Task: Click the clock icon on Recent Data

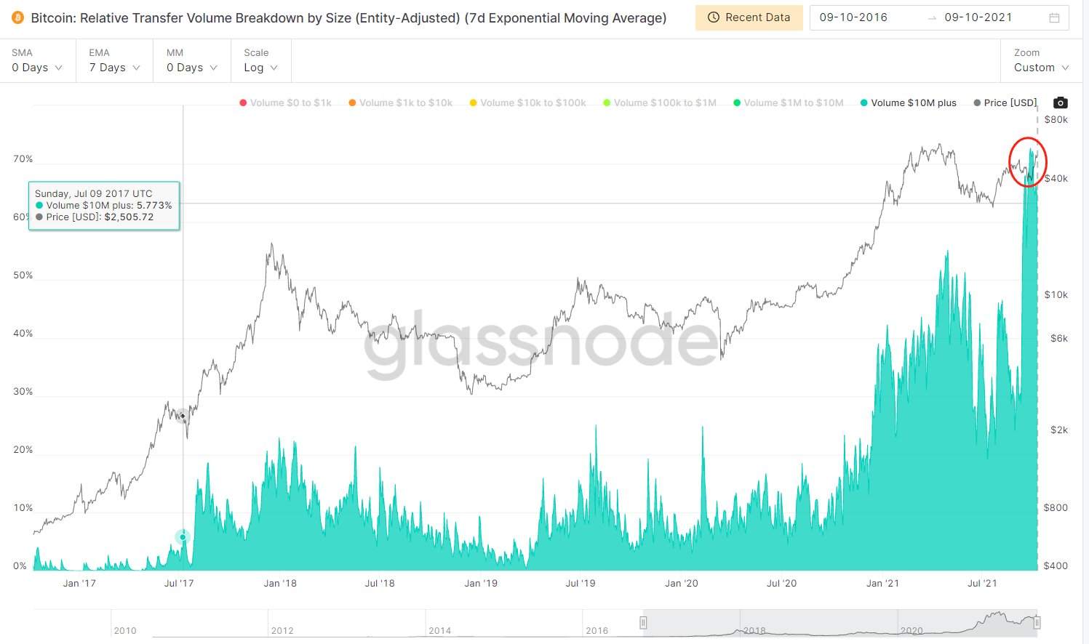Action: point(714,17)
